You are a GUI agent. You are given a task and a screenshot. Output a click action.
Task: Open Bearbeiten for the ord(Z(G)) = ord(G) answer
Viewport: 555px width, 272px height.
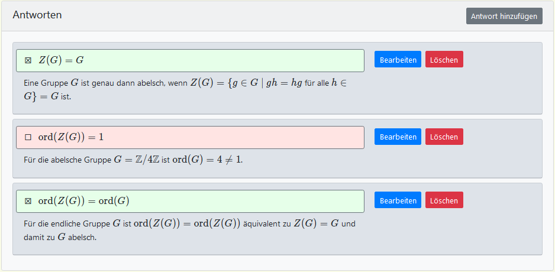pyautogui.click(x=398, y=200)
